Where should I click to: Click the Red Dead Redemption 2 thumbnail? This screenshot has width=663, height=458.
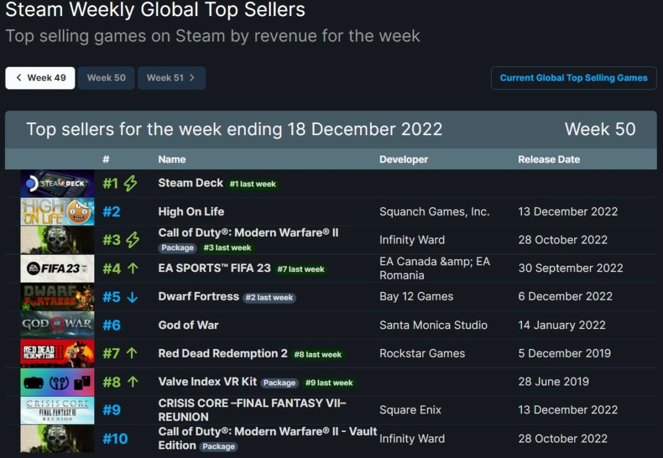57,353
